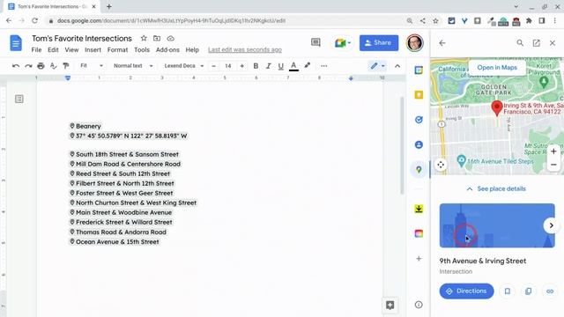Open the Insert menu

[x=93, y=50]
